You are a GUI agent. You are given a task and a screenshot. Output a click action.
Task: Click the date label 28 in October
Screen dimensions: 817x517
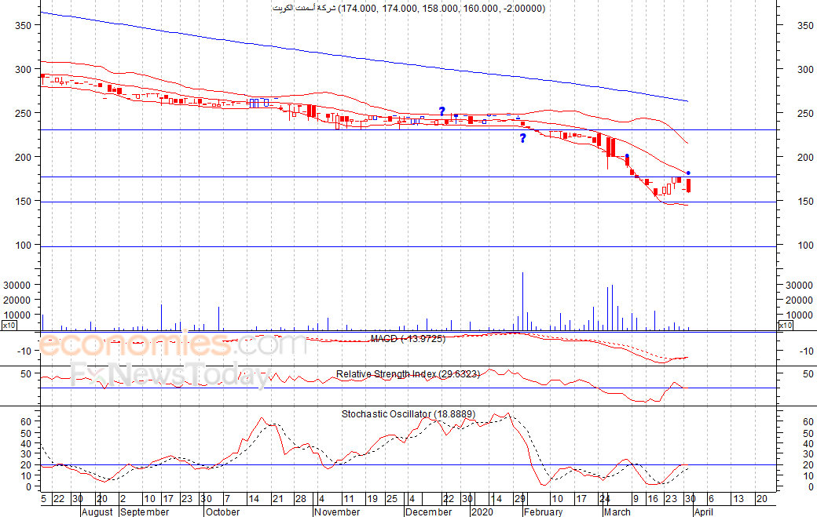click(x=301, y=499)
